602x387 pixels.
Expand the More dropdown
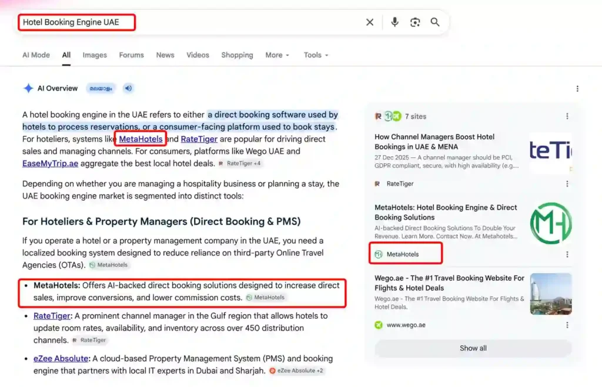[277, 55]
